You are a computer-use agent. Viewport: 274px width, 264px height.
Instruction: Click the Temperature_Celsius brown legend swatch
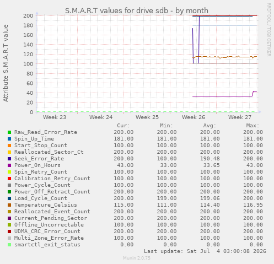(x=9, y=205)
